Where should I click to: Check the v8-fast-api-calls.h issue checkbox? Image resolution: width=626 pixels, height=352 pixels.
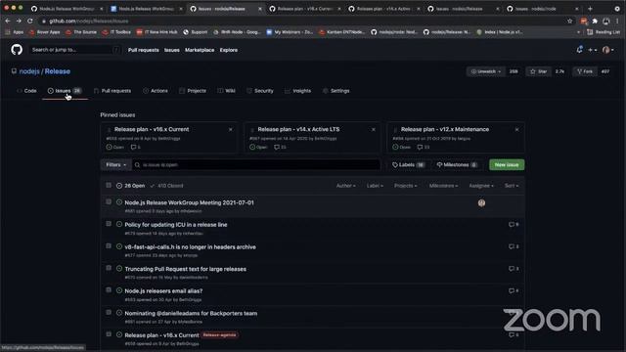pyautogui.click(x=109, y=246)
